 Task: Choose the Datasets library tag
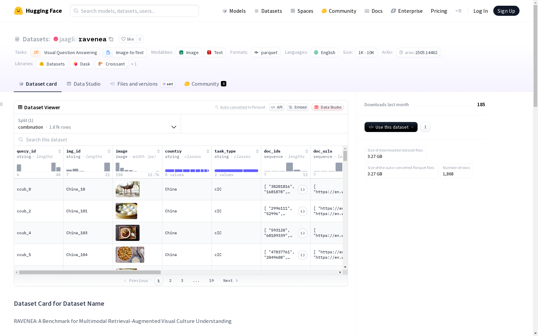pyautogui.click(x=52, y=64)
